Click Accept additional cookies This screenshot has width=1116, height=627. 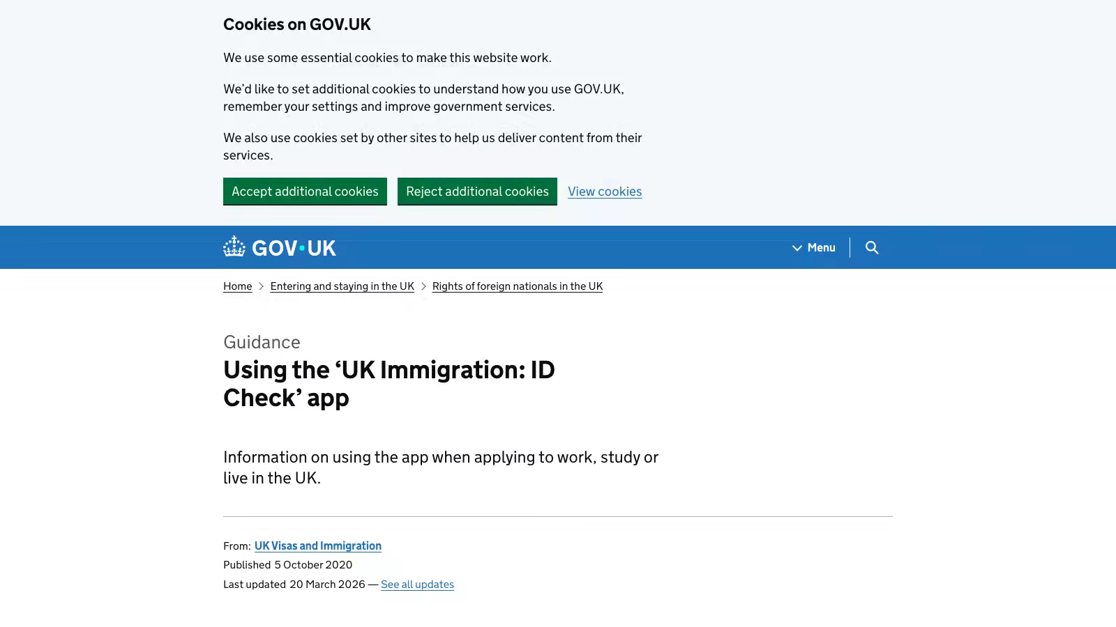pyautogui.click(x=305, y=191)
